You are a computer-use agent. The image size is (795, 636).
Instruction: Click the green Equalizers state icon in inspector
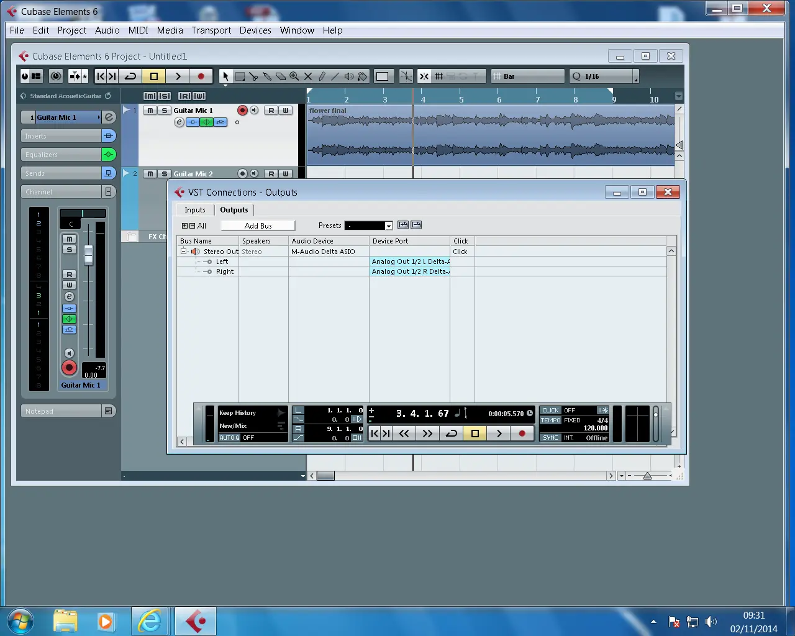108,154
